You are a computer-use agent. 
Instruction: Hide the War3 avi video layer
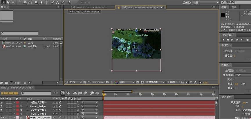[x=1, y=118]
